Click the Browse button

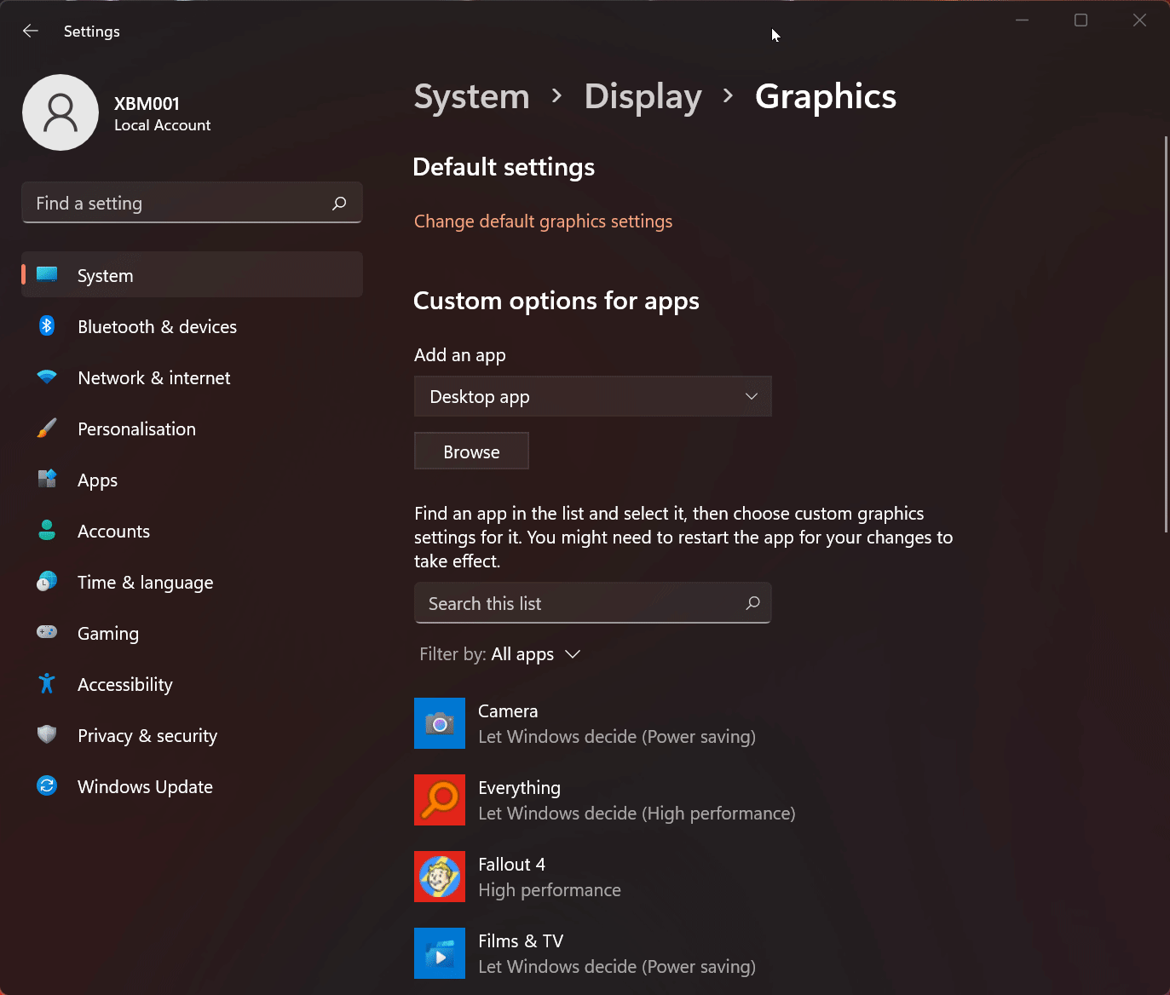[x=471, y=451]
